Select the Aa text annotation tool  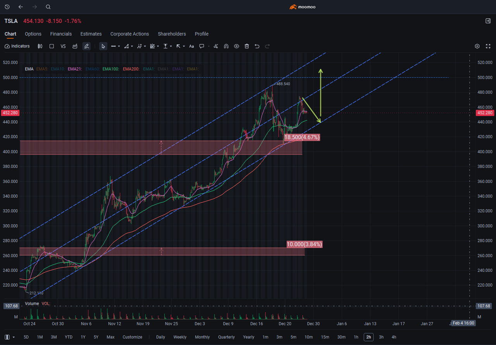click(x=191, y=46)
